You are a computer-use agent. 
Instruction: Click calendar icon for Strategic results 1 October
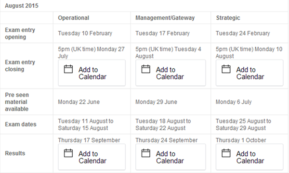(x=226, y=153)
